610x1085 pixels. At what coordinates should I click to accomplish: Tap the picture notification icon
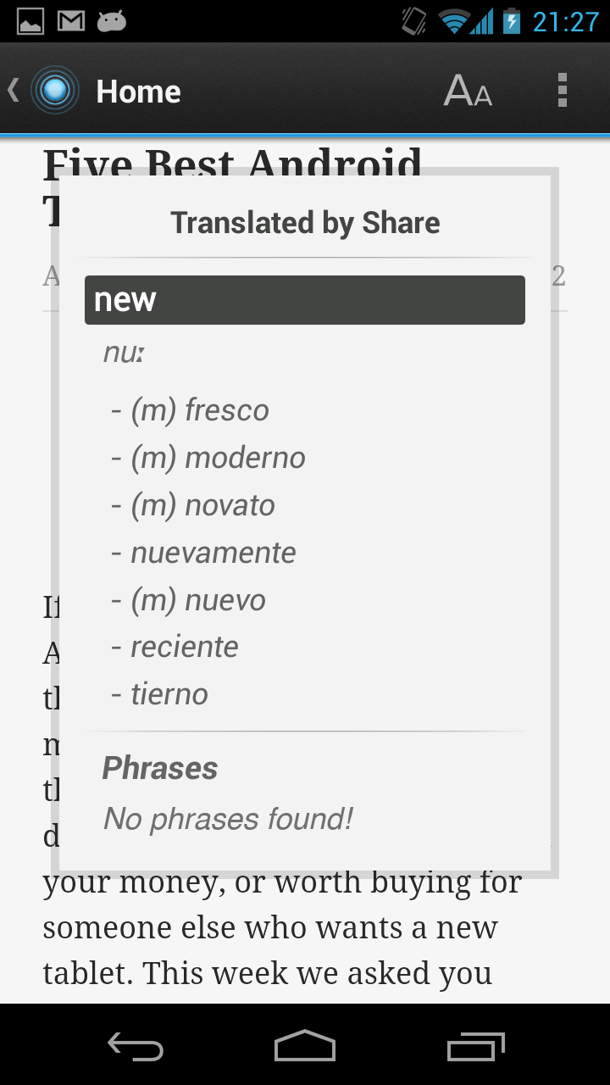click(x=30, y=20)
